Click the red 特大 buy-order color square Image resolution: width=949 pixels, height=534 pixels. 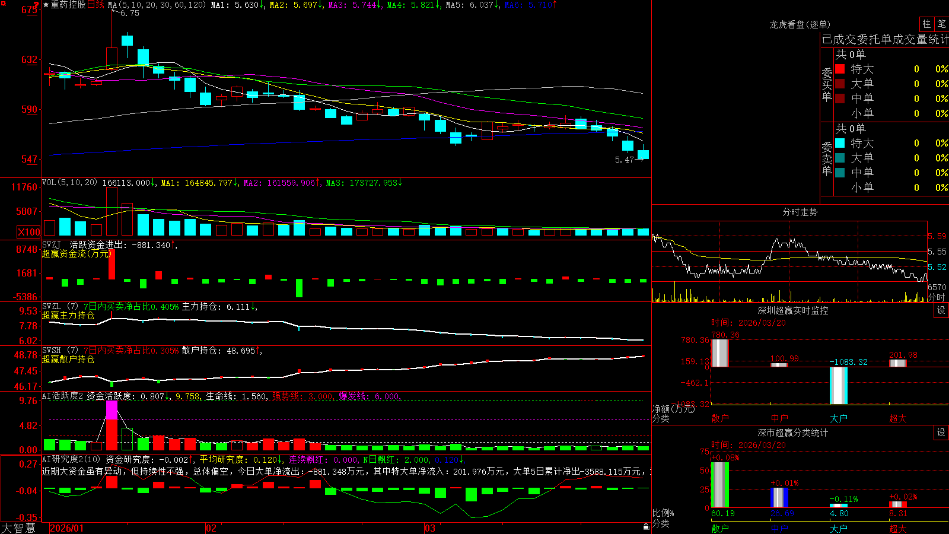[x=840, y=69]
